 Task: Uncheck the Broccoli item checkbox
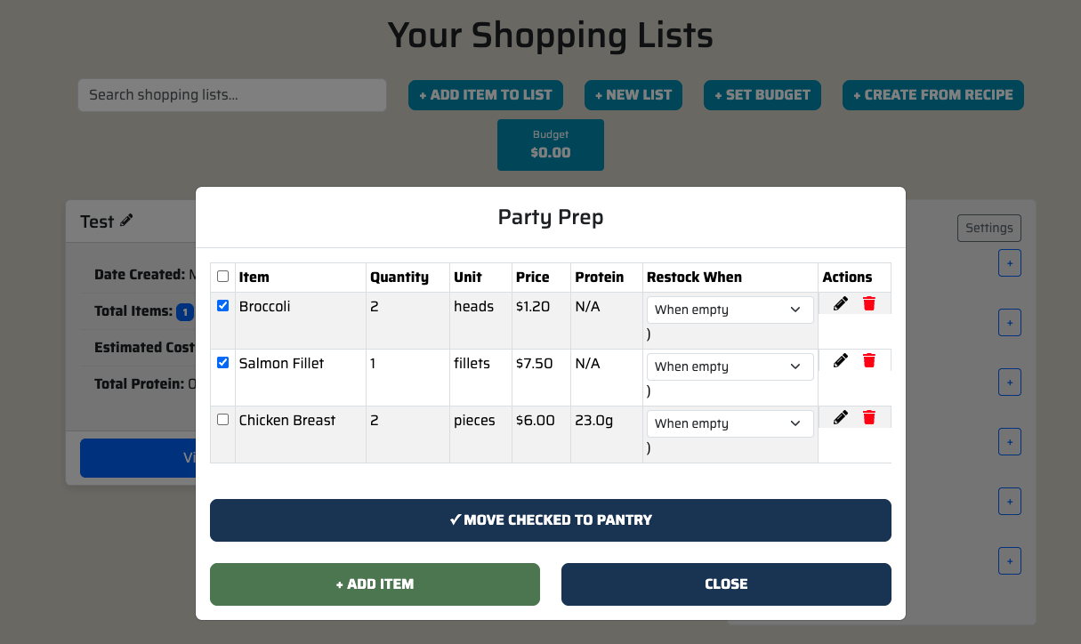pos(222,305)
